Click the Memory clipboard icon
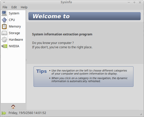Viewport: 144px width, 117px height. pyautogui.click(x=4, y=27)
